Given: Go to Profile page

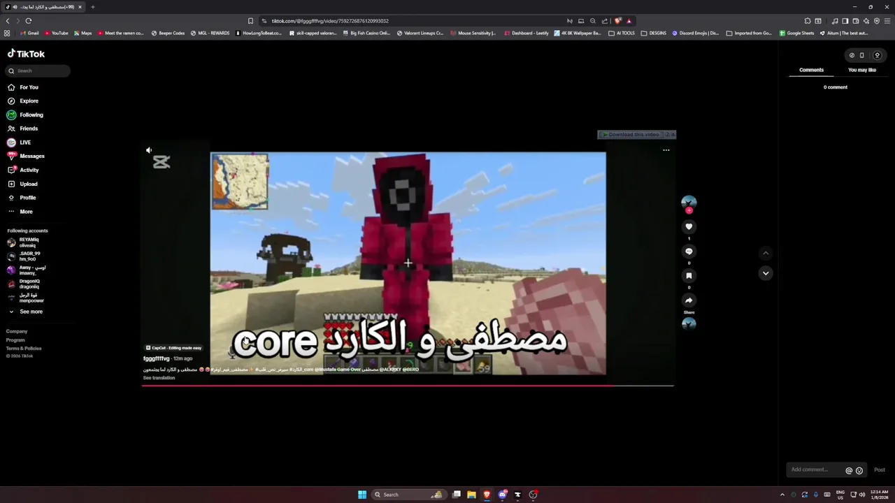Looking at the screenshot, I should click(22, 198).
